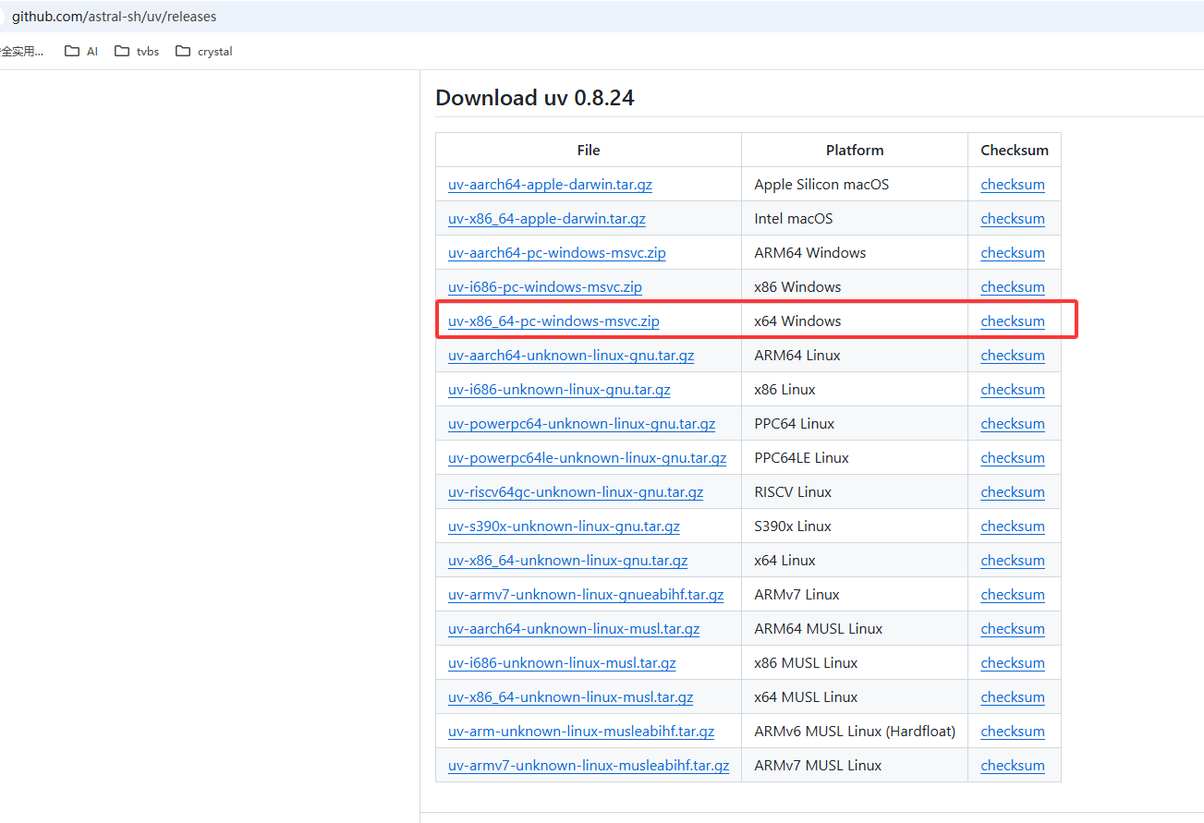Image resolution: width=1204 pixels, height=823 pixels.
Task: Download uv-i686-pc-windows-msvc.zip
Action: coord(545,287)
